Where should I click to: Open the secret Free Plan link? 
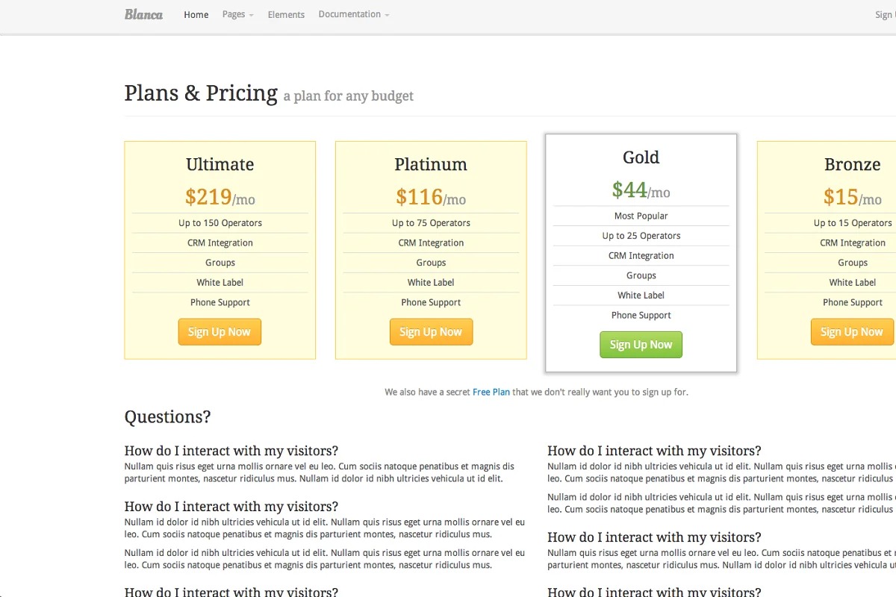491,392
